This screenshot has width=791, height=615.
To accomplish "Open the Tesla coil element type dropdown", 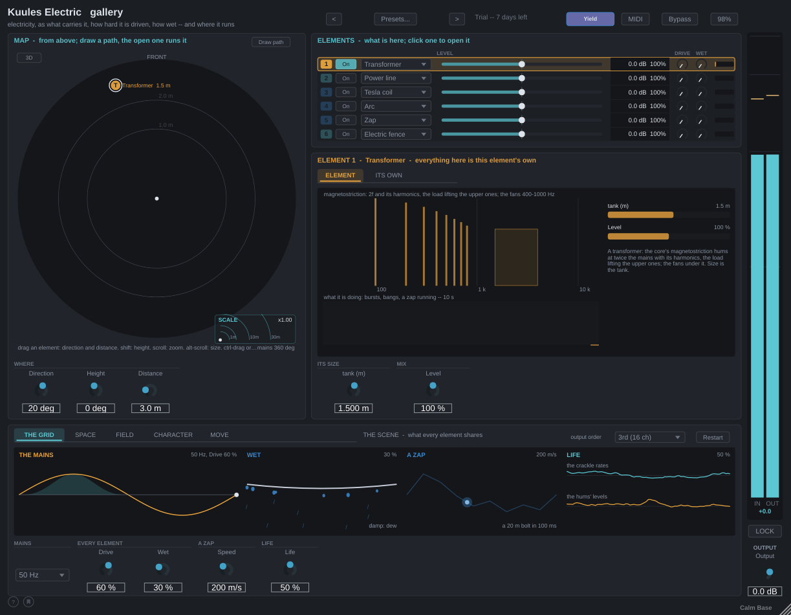I will pyautogui.click(x=396, y=92).
